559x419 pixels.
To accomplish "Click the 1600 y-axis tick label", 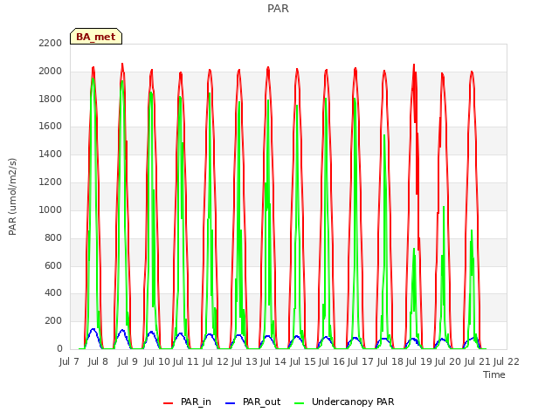I will (51, 127).
